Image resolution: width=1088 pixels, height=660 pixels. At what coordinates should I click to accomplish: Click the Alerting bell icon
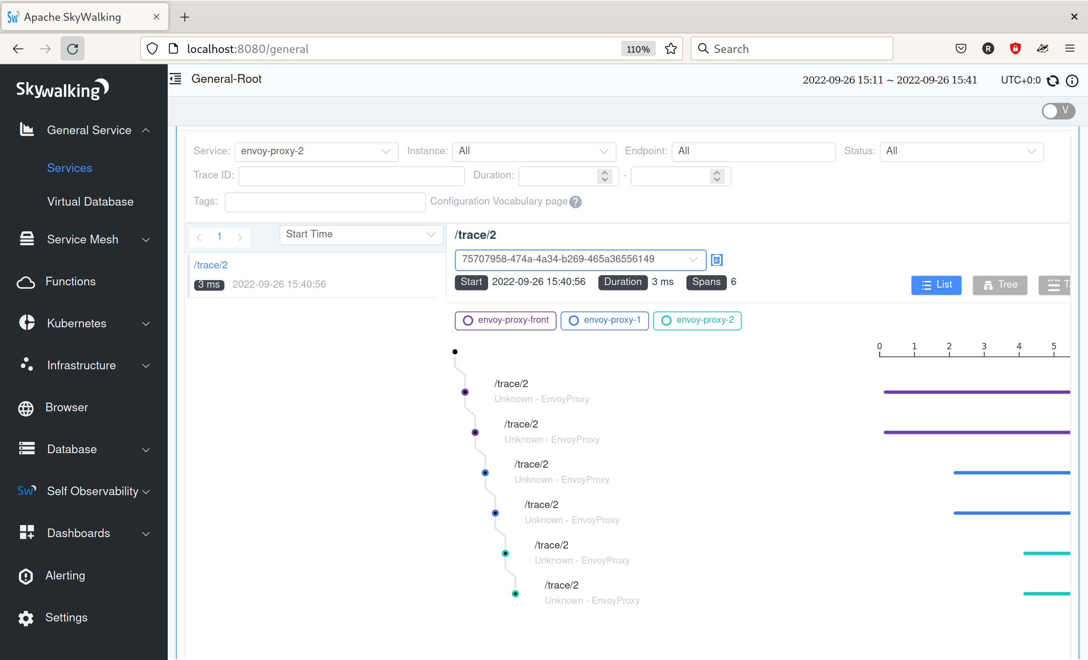tap(25, 575)
